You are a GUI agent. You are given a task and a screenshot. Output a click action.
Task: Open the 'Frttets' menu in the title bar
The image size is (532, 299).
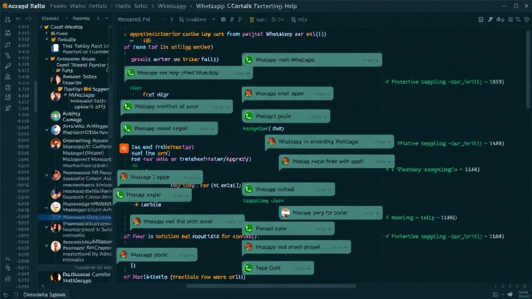(x=98, y=6)
